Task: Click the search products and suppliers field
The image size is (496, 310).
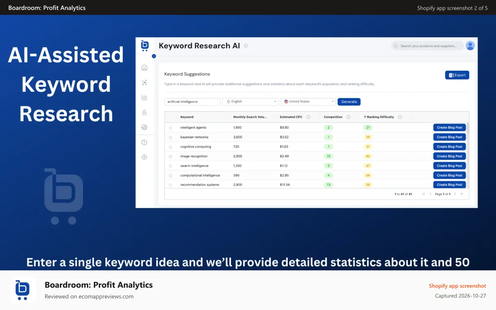Action: click(427, 46)
